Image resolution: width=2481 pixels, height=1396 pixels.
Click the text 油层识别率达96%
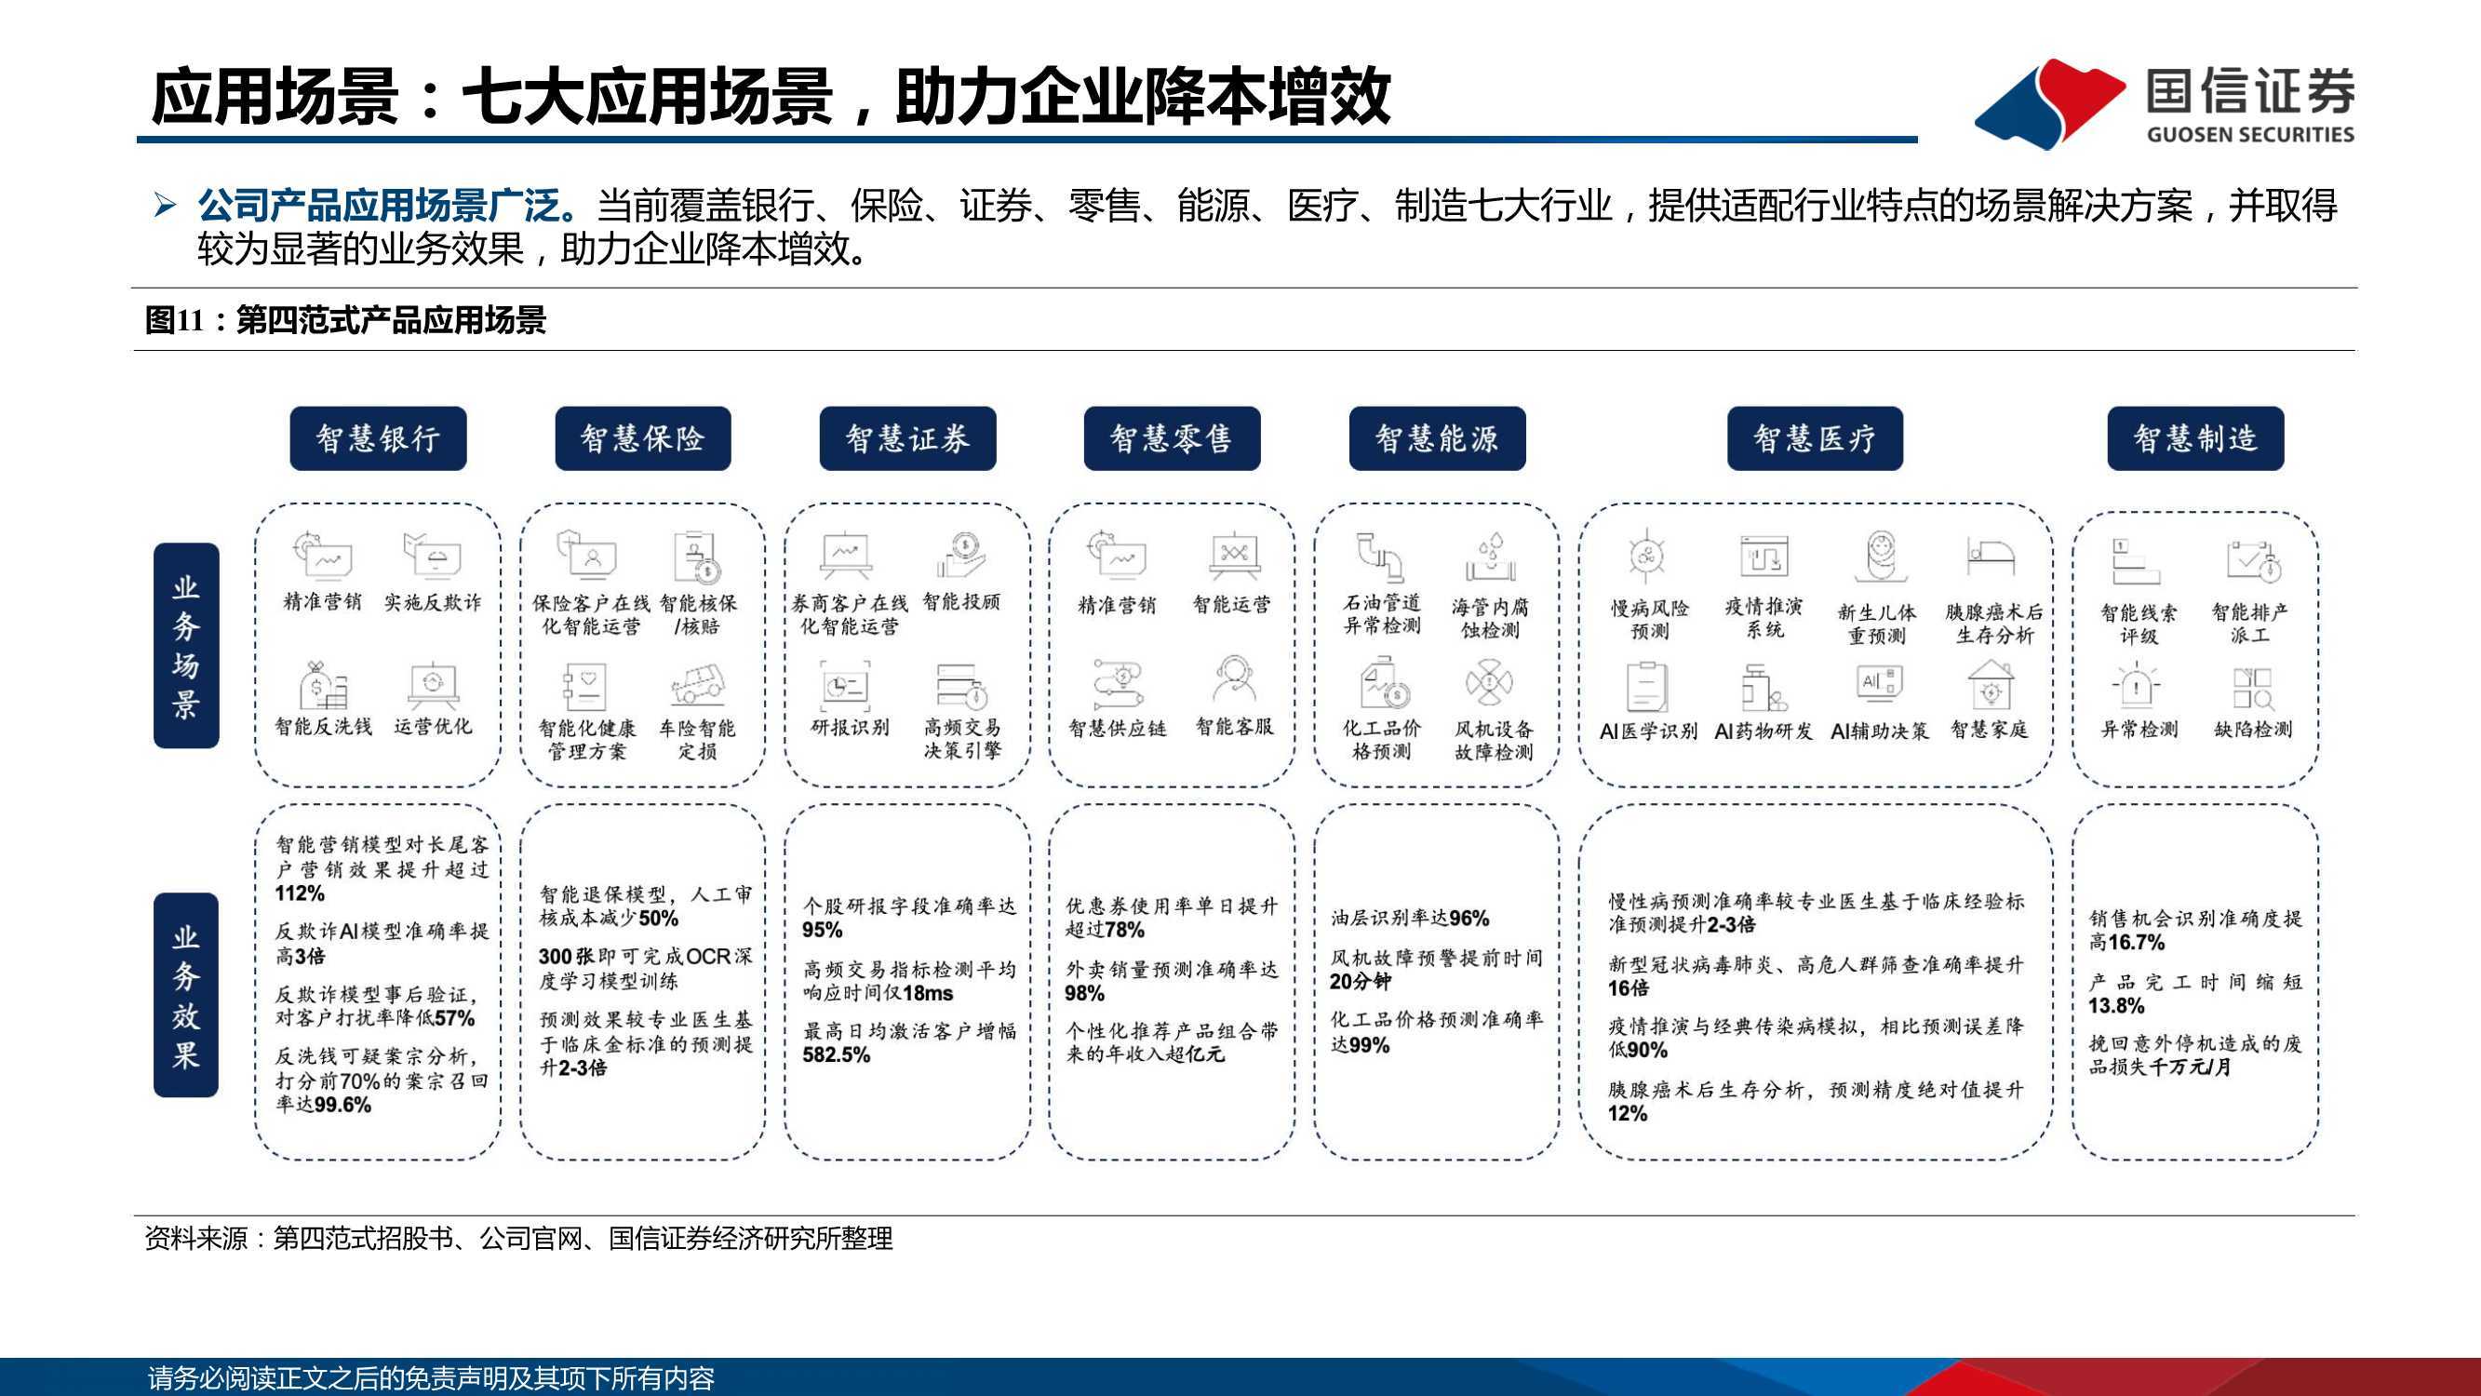pyautogui.click(x=1410, y=919)
